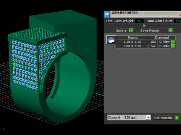Collapse the panel with the round arrow handle
The image size is (181, 135).
tap(144, 26)
